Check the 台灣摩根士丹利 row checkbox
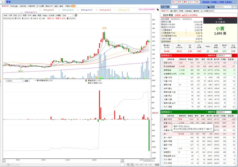 pos(162,74)
